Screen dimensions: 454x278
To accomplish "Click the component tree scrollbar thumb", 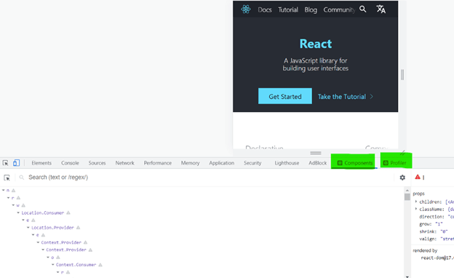I will [x=407, y=197].
